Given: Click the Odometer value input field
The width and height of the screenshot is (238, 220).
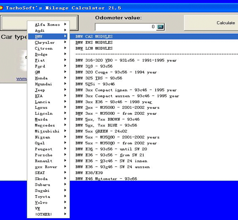Looking at the screenshot, I should [125, 27].
